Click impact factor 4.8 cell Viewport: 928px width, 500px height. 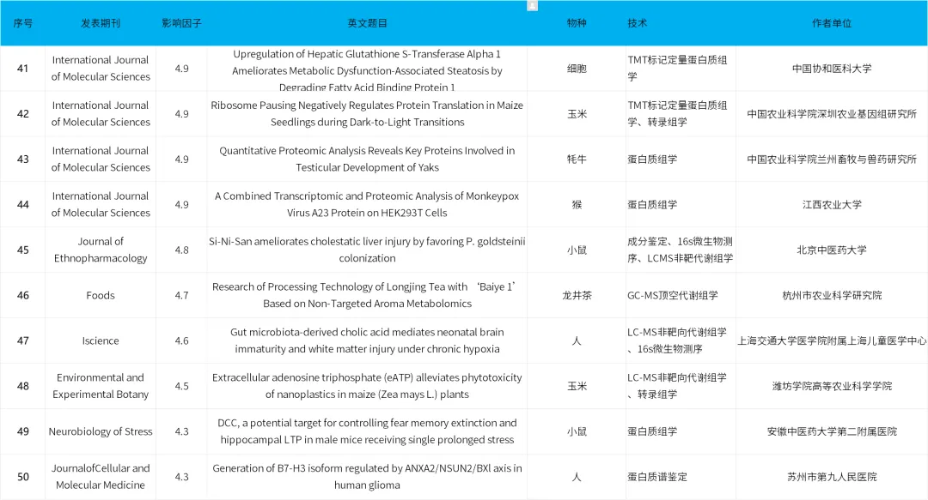[181, 250]
